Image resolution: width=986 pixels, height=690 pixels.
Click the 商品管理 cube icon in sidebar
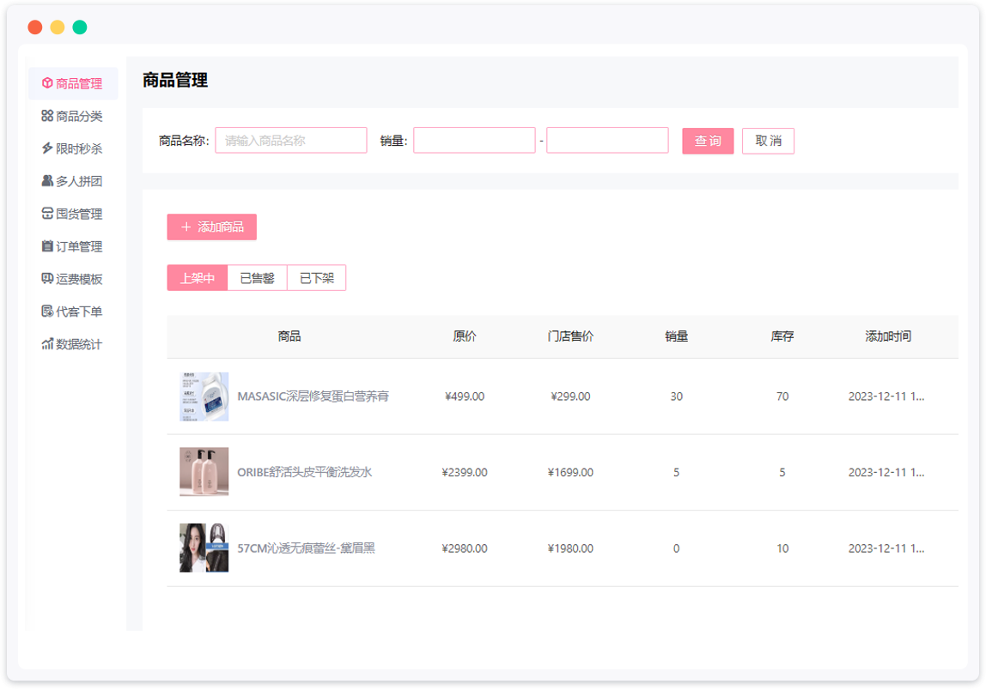(47, 84)
